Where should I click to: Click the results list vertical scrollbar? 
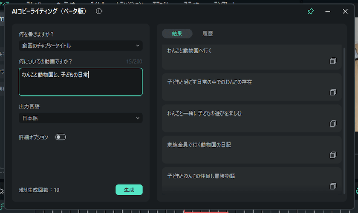[345, 119]
